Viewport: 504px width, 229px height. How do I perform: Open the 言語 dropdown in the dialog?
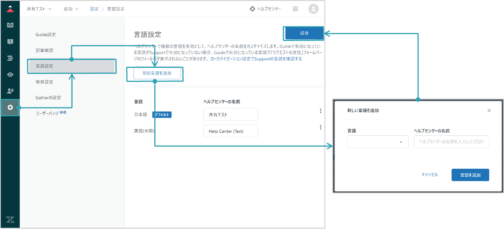[378, 142]
